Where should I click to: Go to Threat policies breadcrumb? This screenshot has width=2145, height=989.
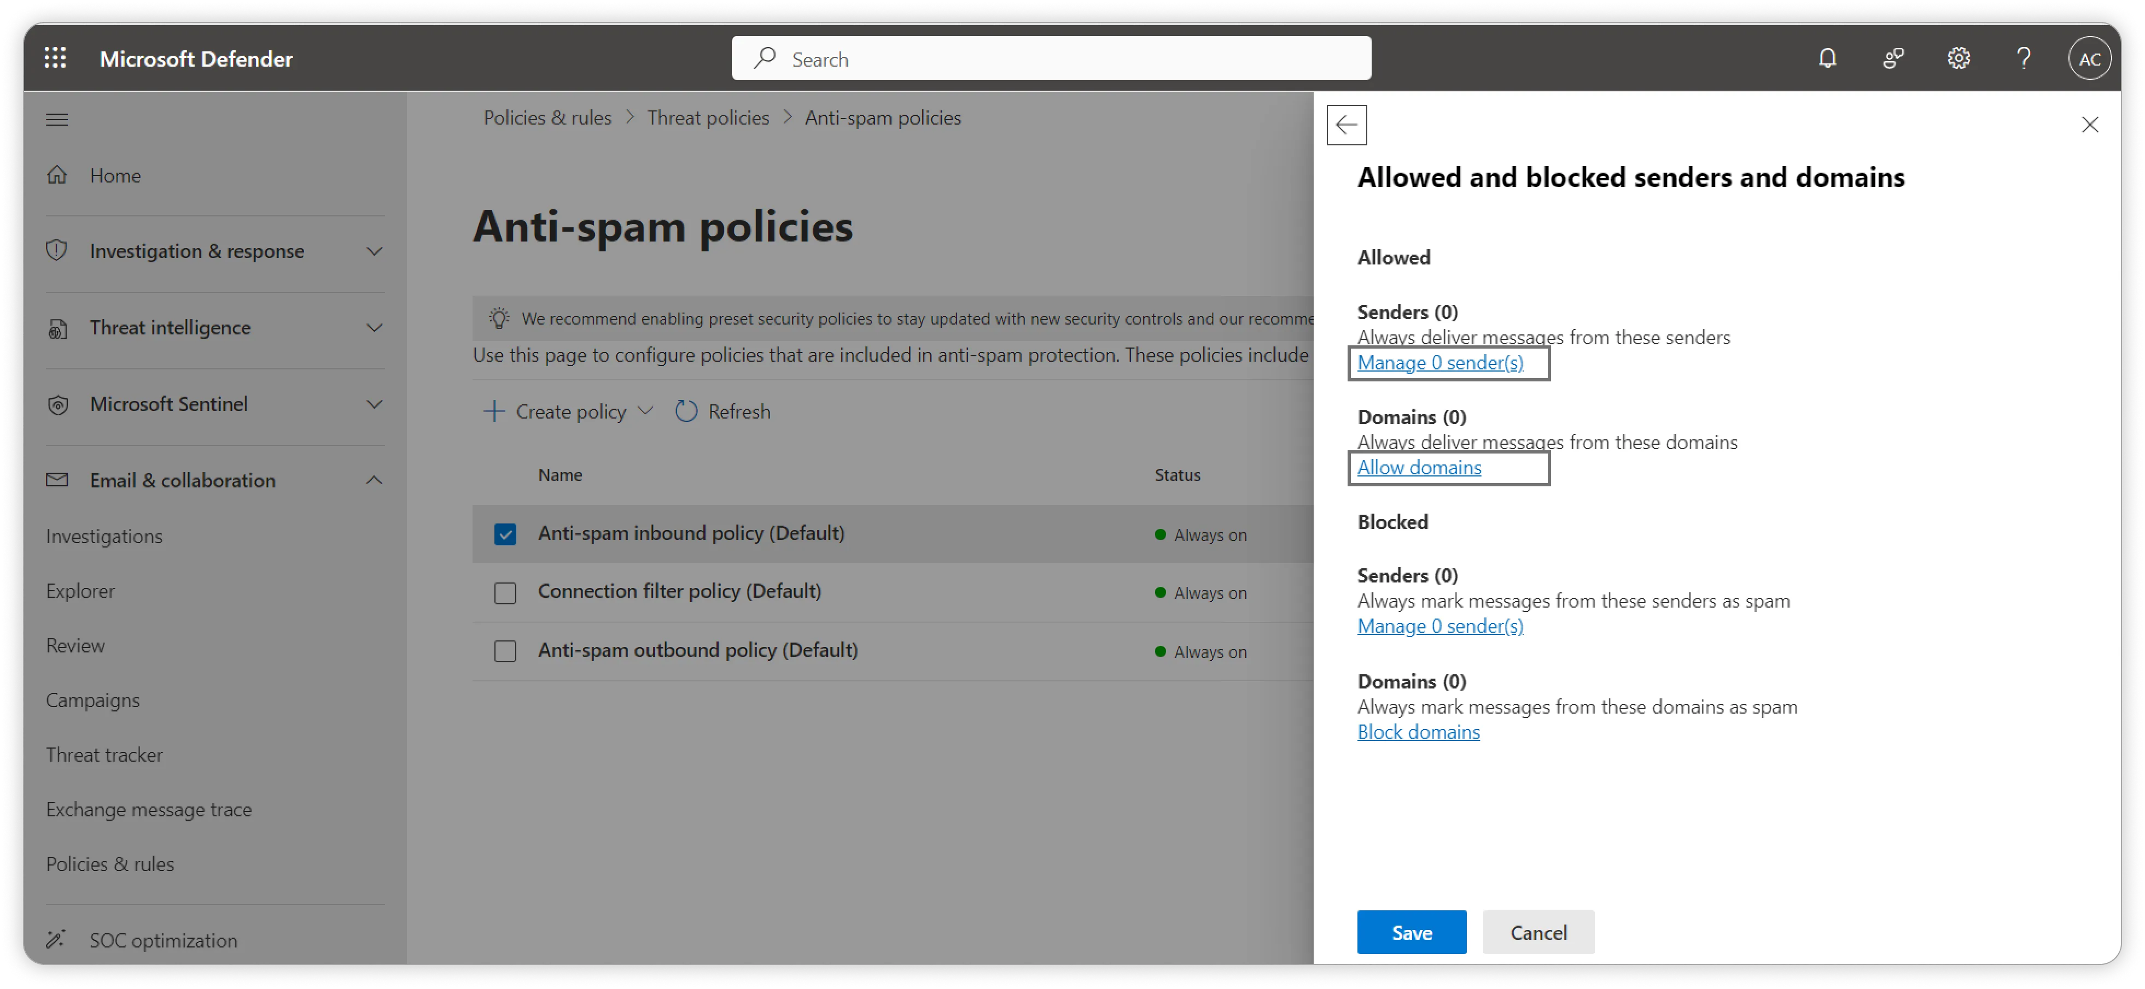click(708, 118)
